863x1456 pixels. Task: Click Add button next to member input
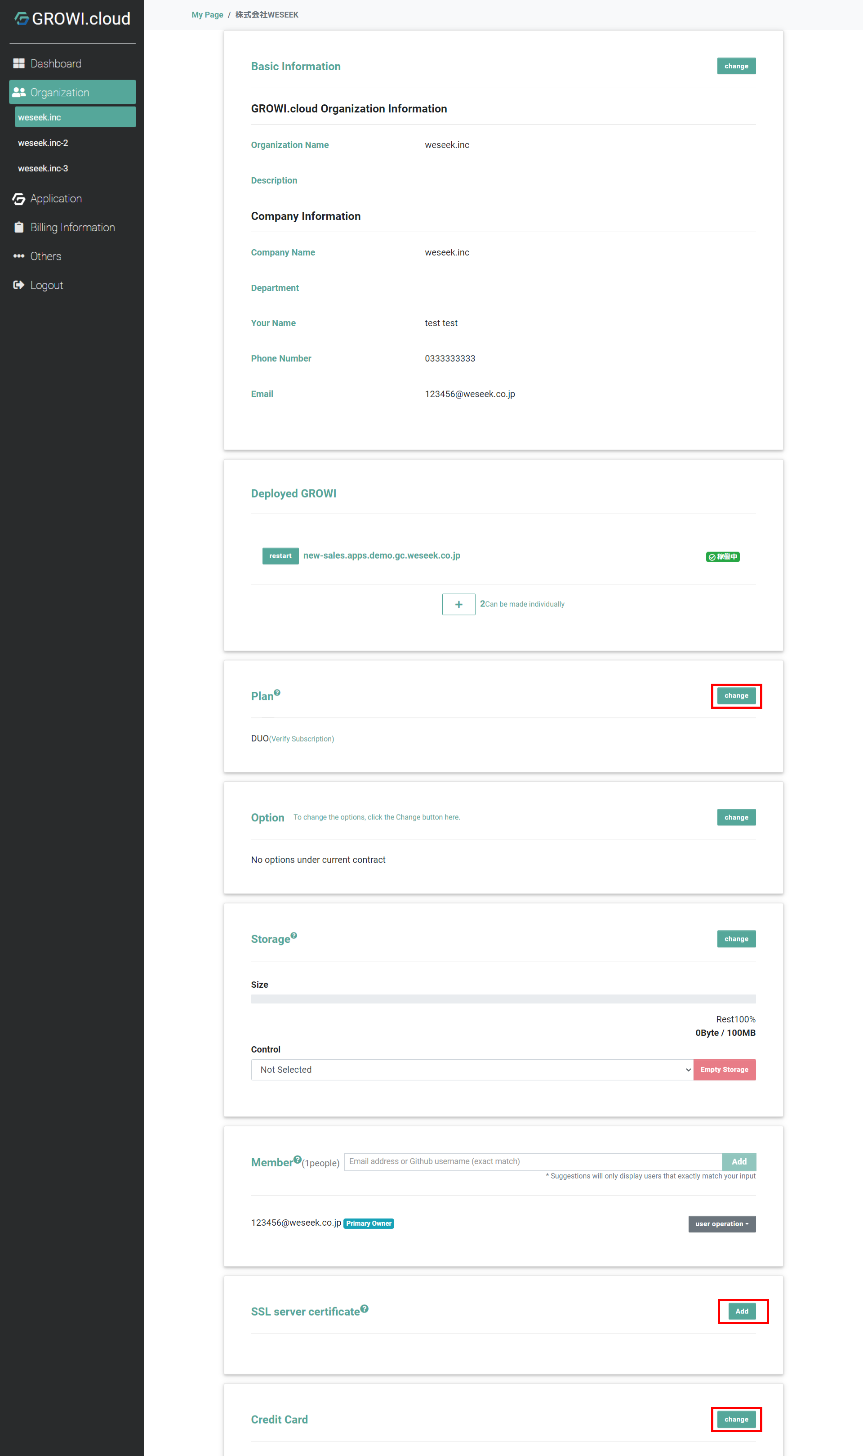coord(739,1161)
